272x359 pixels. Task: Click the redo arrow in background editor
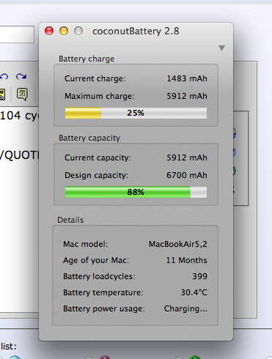click(21, 77)
